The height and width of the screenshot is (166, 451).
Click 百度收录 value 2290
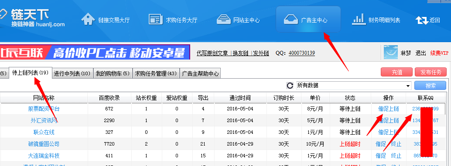[x=109, y=120]
